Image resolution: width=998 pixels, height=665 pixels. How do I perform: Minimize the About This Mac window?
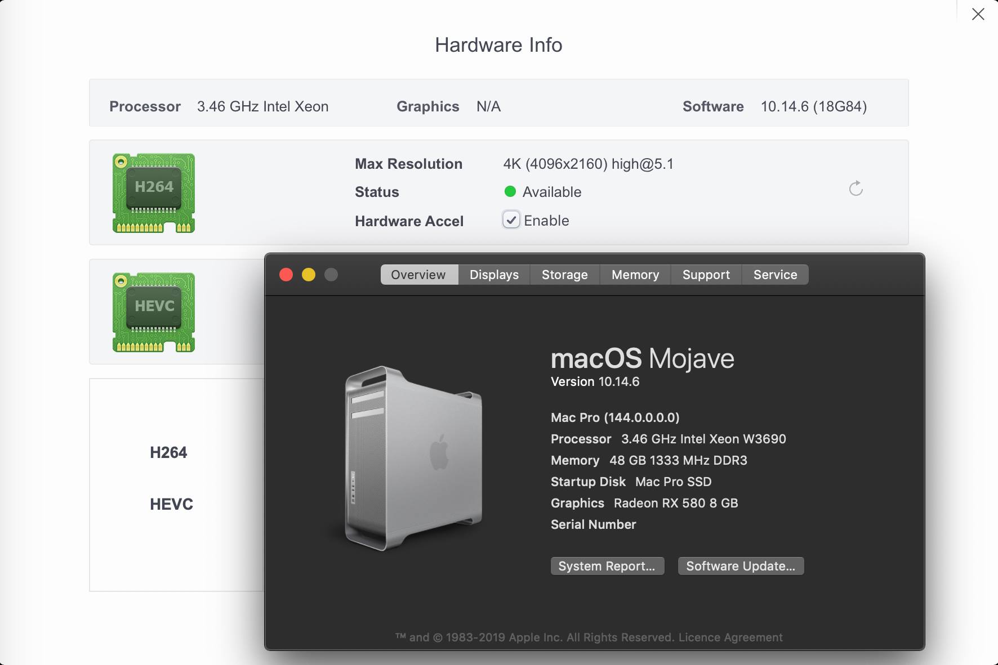pyautogui.click(x=309, y=275)
